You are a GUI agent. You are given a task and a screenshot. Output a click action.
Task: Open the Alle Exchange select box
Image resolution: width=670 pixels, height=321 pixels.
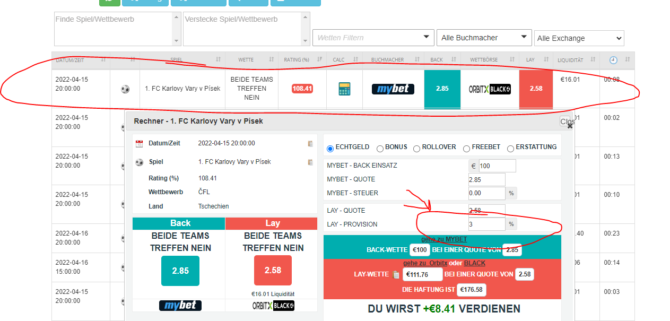click(x=579, y=38)
